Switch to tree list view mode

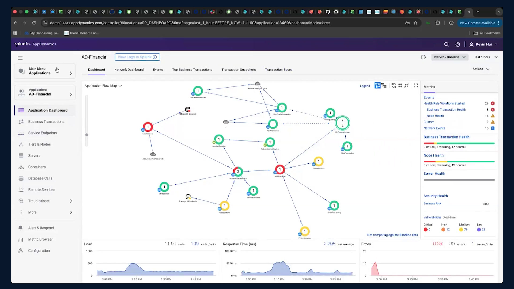coord(384,86)
